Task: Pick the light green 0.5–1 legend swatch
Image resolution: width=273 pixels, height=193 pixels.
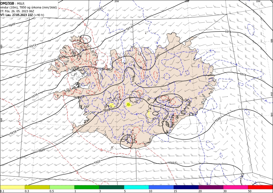Action: pyautogui.click(x=62, y=187)
